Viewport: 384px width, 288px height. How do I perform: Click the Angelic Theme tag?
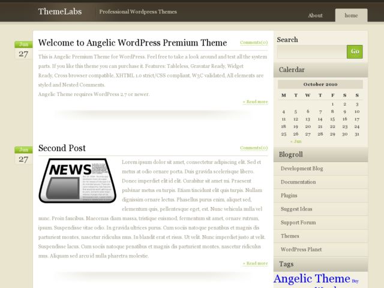point(311,279)
